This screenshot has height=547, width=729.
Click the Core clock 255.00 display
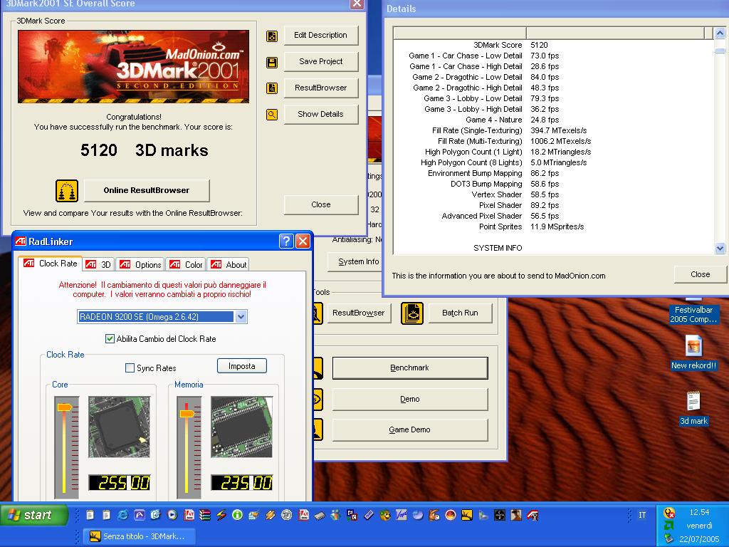[x=119, y=483]
